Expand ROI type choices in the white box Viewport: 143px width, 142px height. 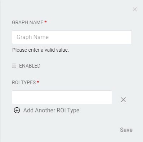(62, 97)
